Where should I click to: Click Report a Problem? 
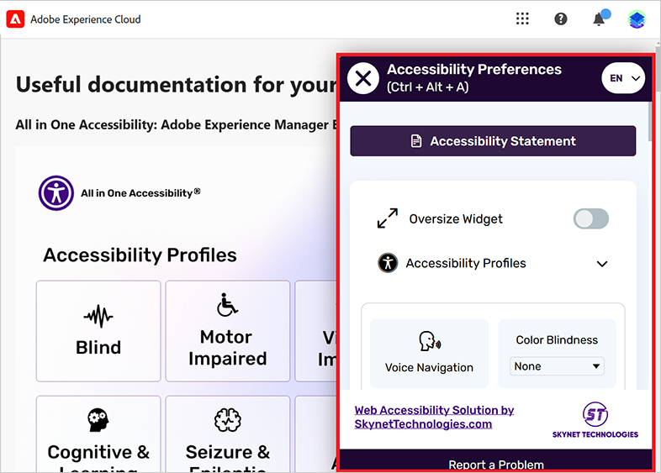pos(496,464)
